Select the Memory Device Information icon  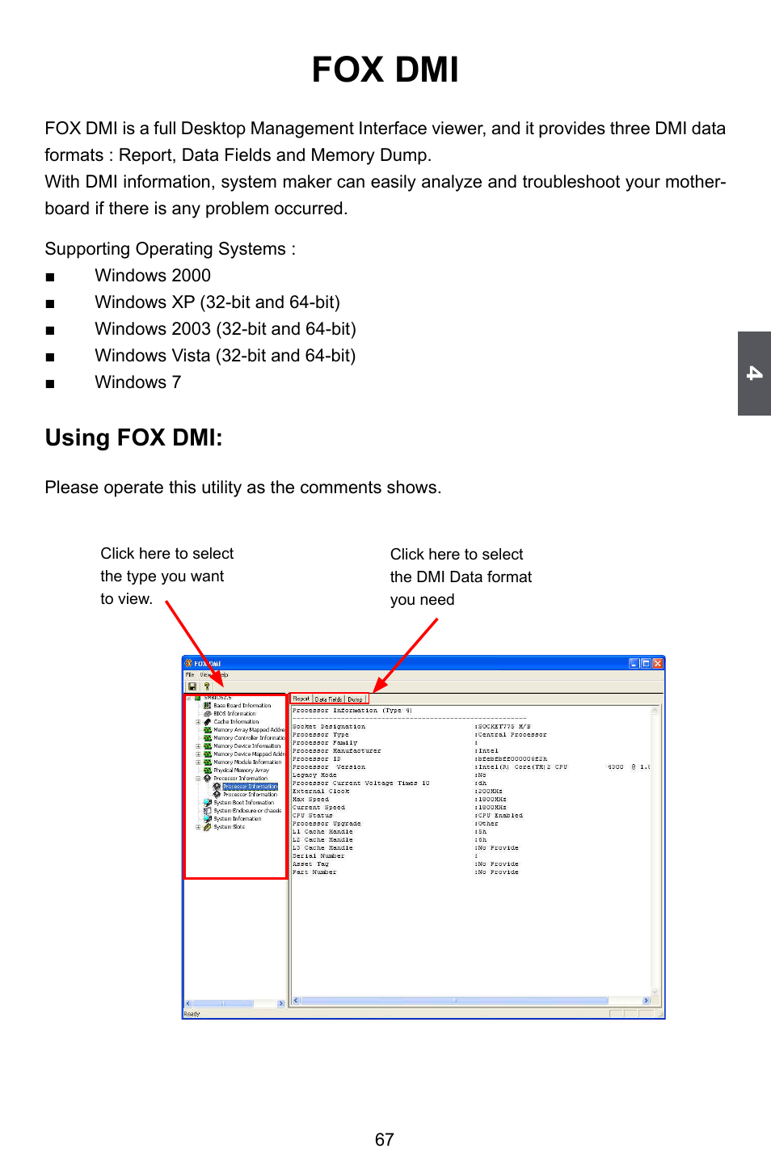click(x=208, y=745)
